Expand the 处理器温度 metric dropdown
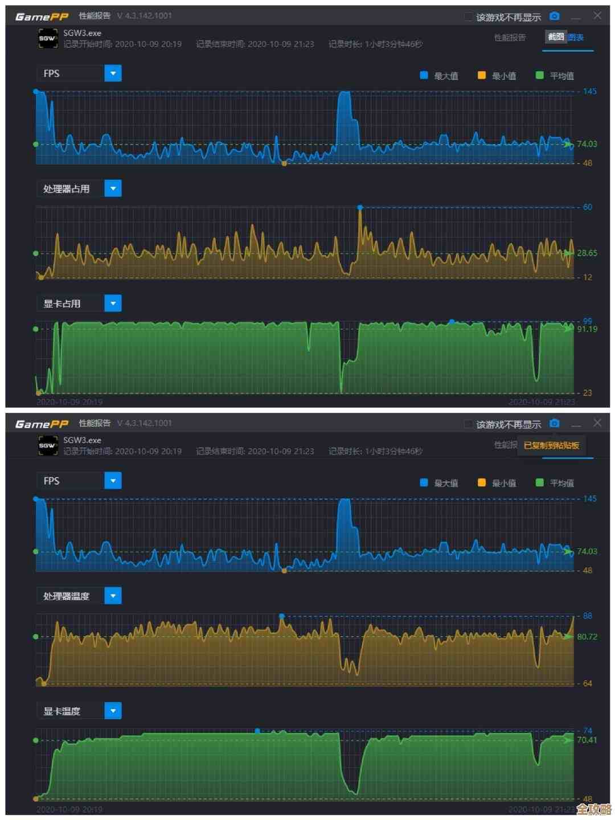Viewport: 615px width, 820px height. pos(113,596)
